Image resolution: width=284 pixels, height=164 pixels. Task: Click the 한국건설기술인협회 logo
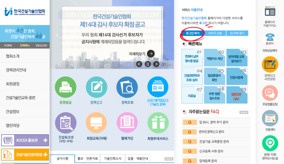25,12
